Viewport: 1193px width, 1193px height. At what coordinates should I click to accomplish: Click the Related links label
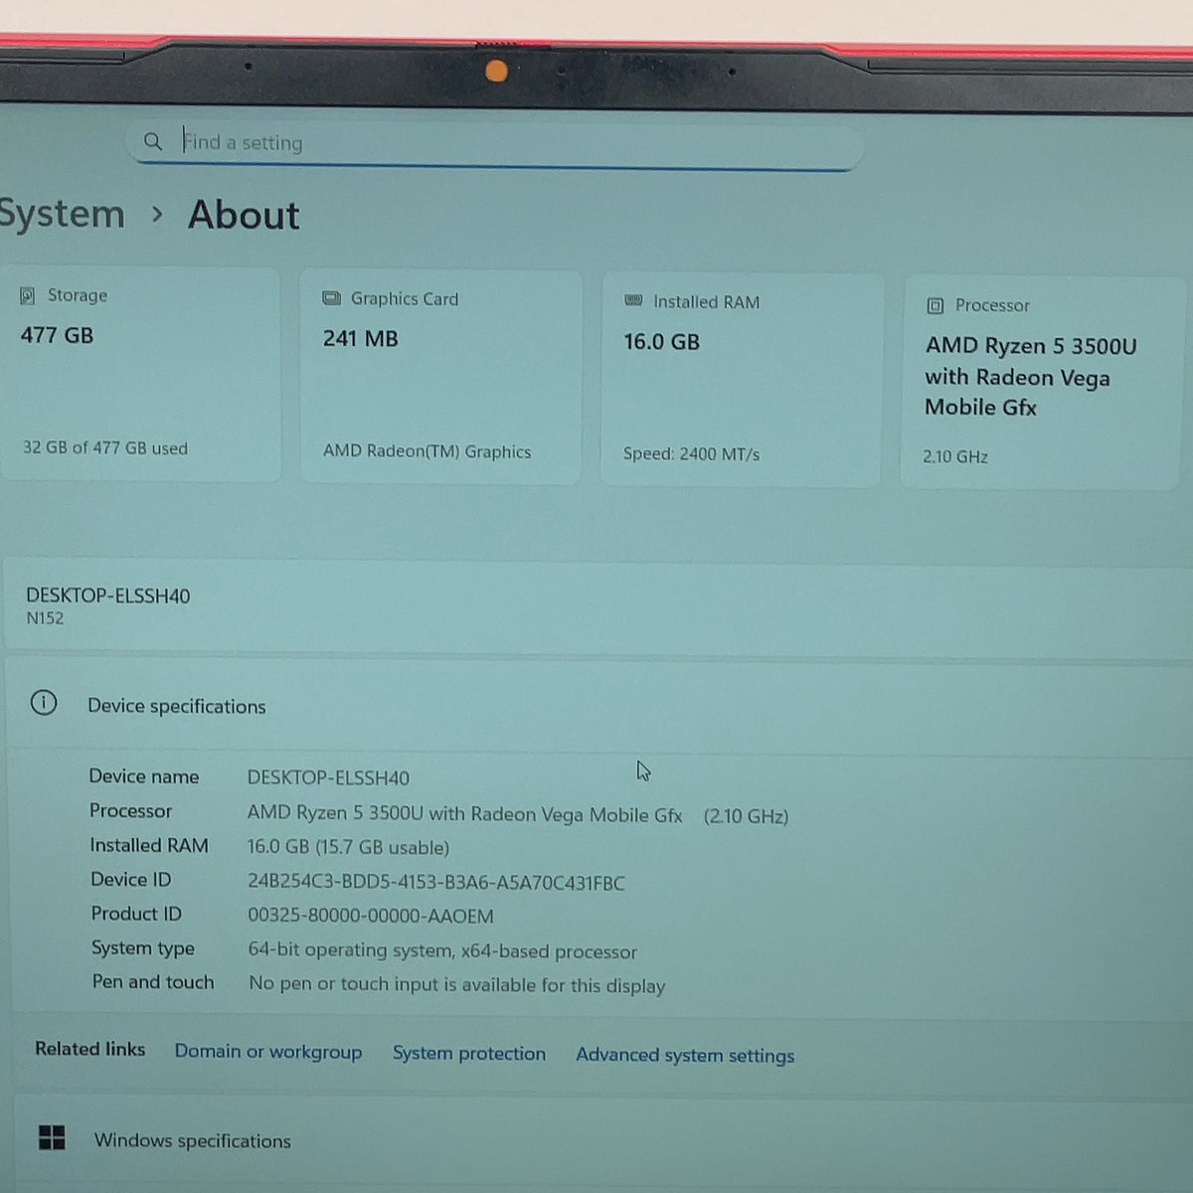[x=89, y=1048]
